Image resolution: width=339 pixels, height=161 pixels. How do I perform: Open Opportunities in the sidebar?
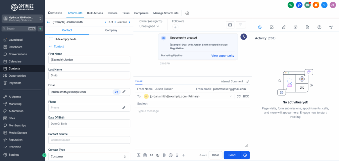tap(17, 76)
